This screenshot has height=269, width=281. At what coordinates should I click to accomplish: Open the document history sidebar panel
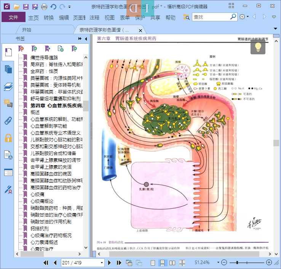point(8,155)
